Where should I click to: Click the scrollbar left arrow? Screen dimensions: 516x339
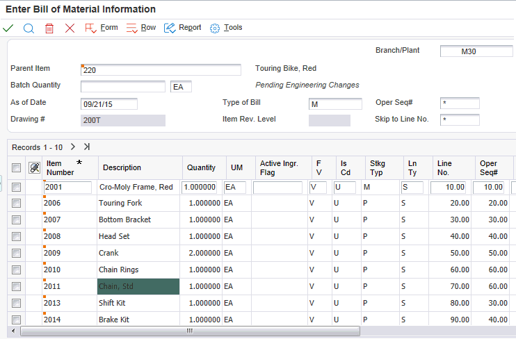pyautogui.click(x=13, y=331)
